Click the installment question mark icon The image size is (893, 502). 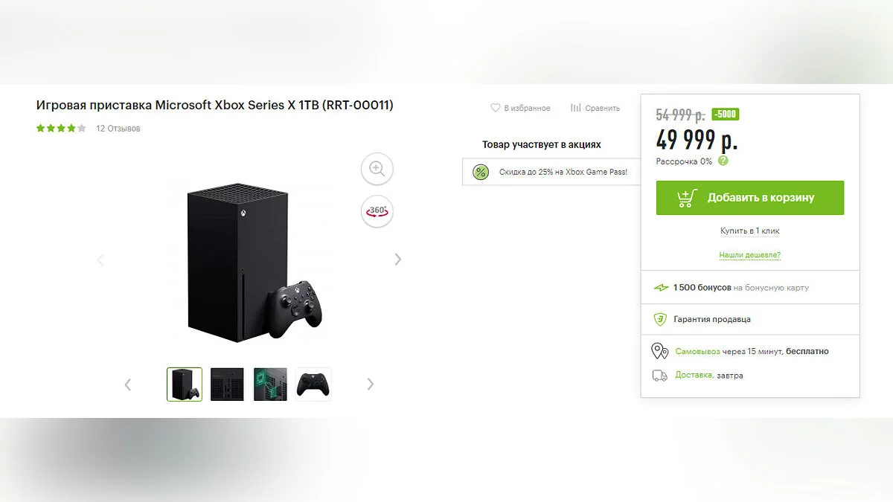click(723, 161)
